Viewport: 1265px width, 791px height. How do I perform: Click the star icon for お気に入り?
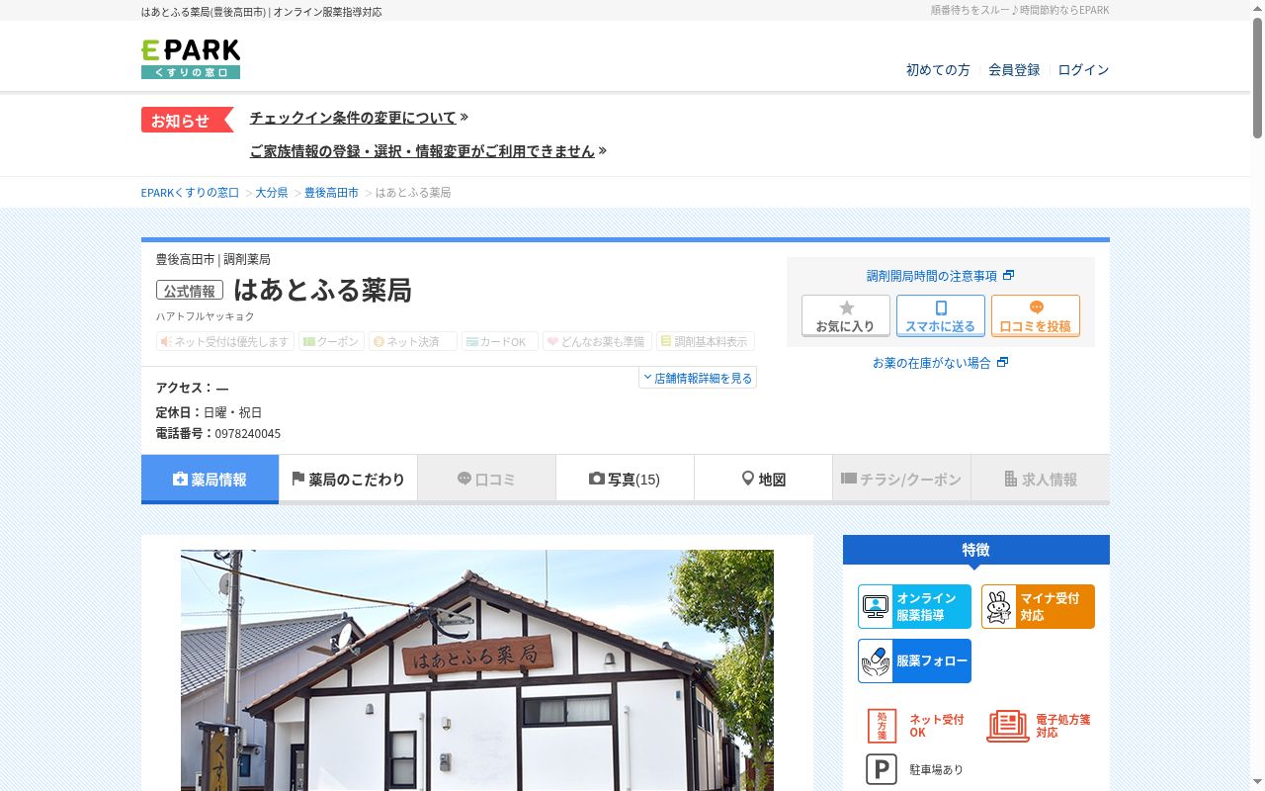pos(846,308)
